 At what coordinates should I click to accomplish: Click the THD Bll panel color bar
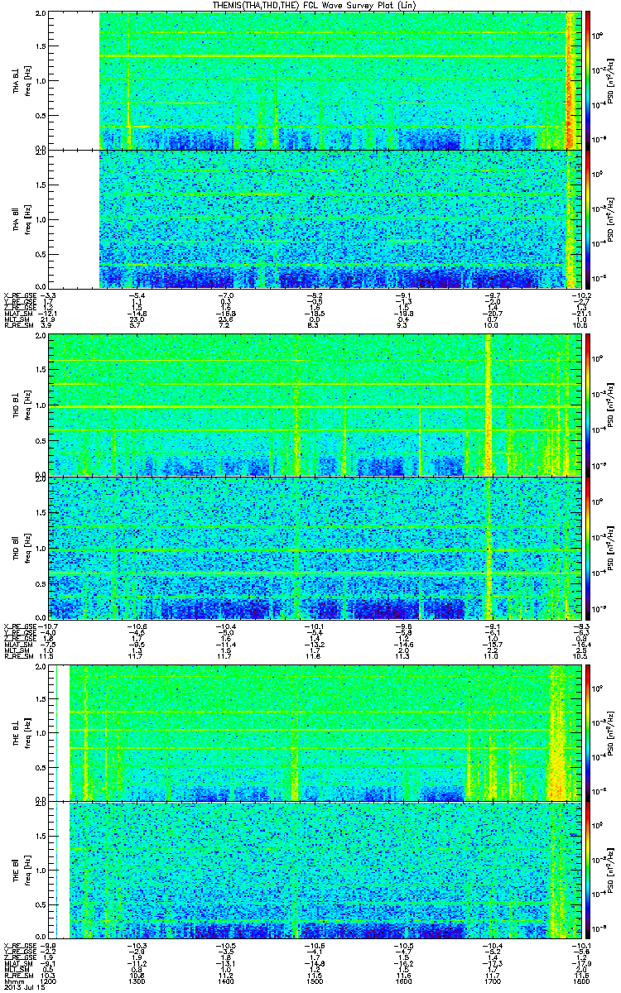(x=587, y=548)
